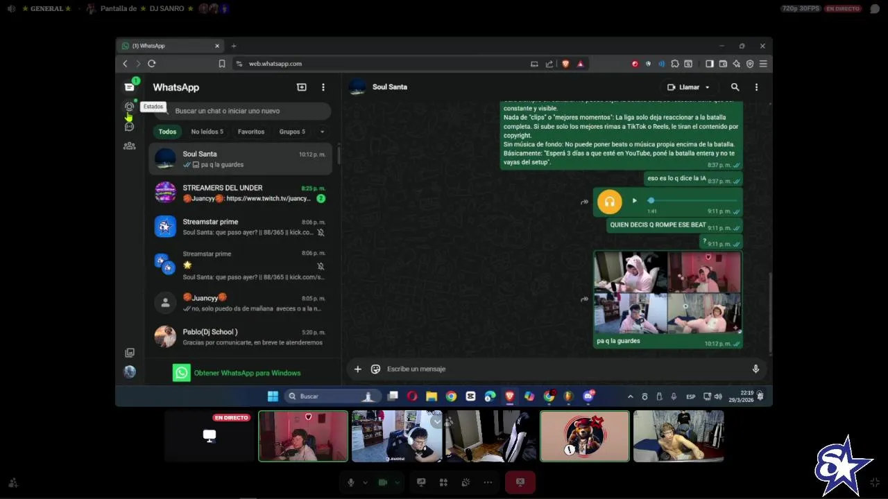Select the Favoritos chat filter
Screen dimensions: 888x499
[x=251, y=132]
